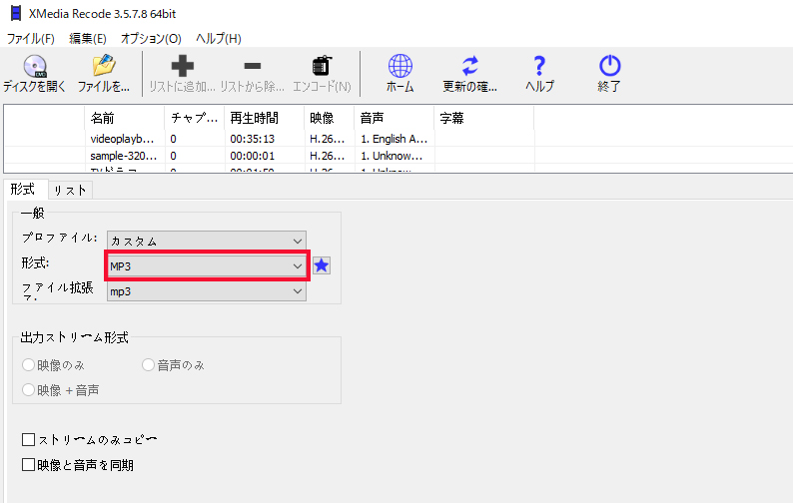Click the 00:35:13 duration cell

pos(253,139)
